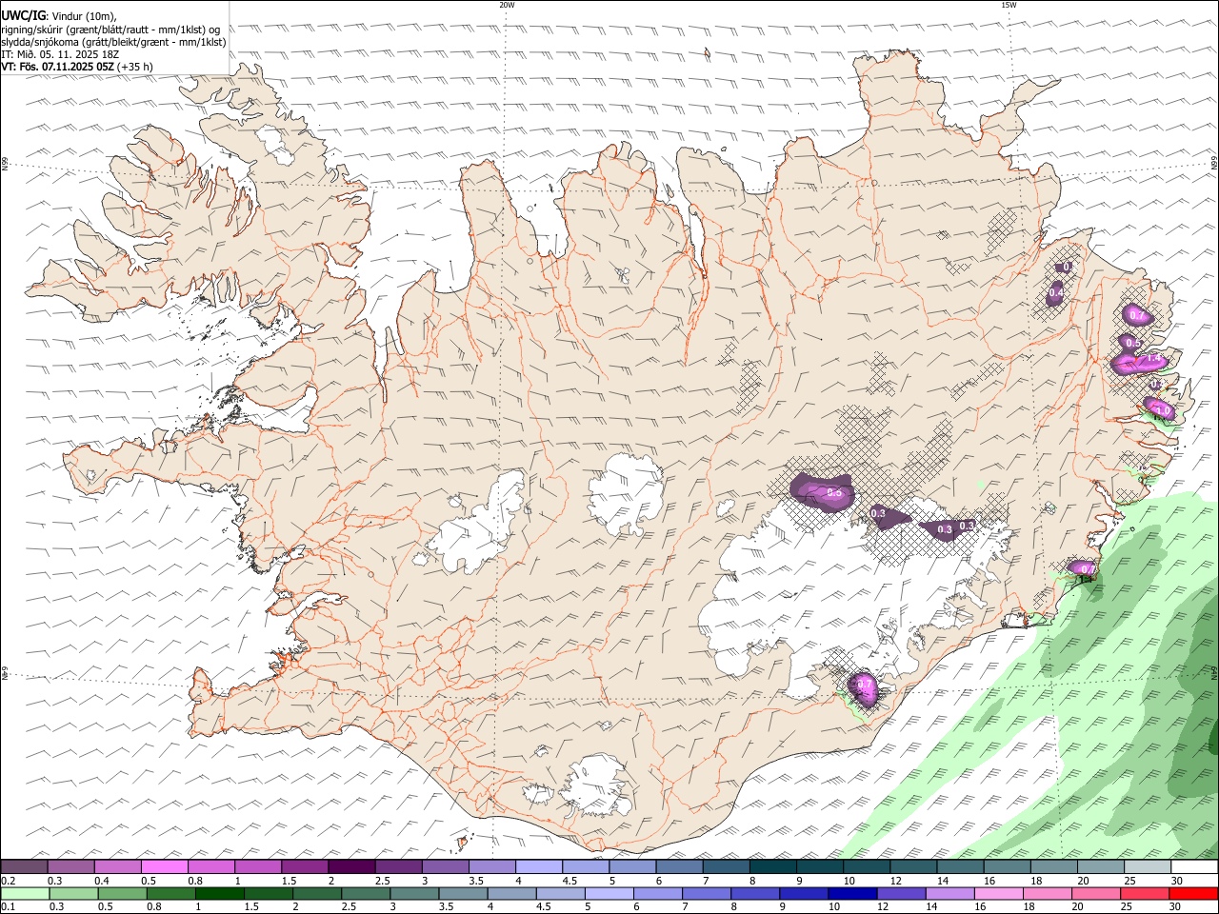Image resolution: width=1219 pixels, height=914 pixels.
Task: Select dark teal snow legend swatch at 8
Action: coord(772,866)
